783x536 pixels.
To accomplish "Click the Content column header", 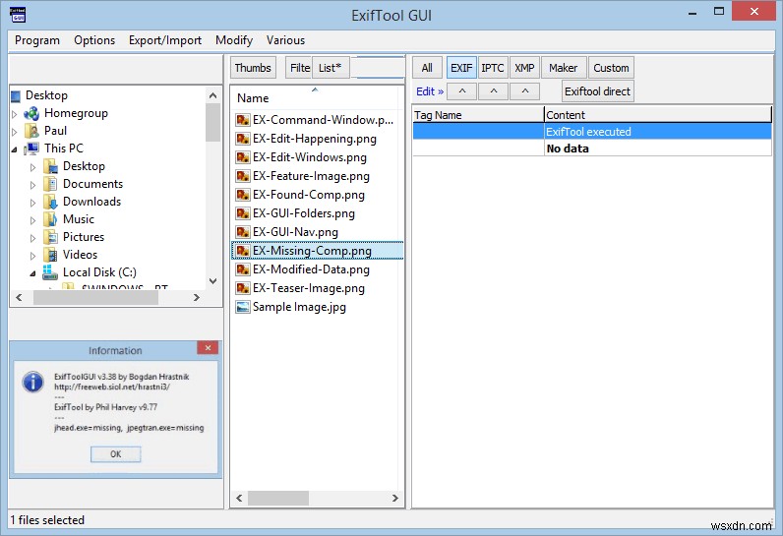I will [x=658, y=115].
